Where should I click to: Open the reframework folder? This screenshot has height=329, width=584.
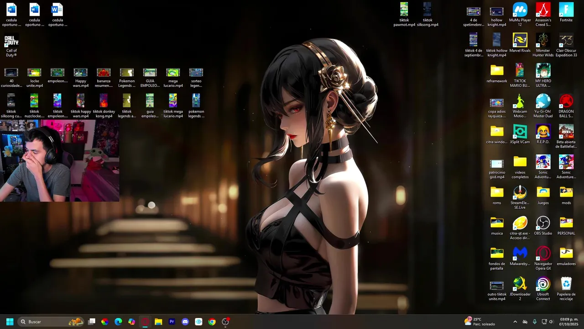[x=497, y=74]
